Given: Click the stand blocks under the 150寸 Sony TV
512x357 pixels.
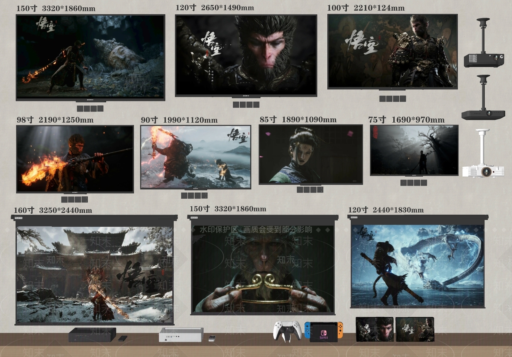Looking at the screenshot, I should [x=90, y=109].
